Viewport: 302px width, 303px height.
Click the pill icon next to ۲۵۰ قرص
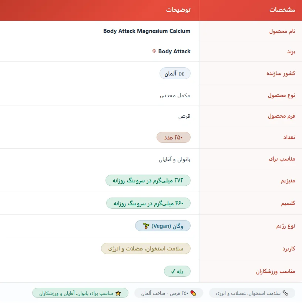coord(193,293)
